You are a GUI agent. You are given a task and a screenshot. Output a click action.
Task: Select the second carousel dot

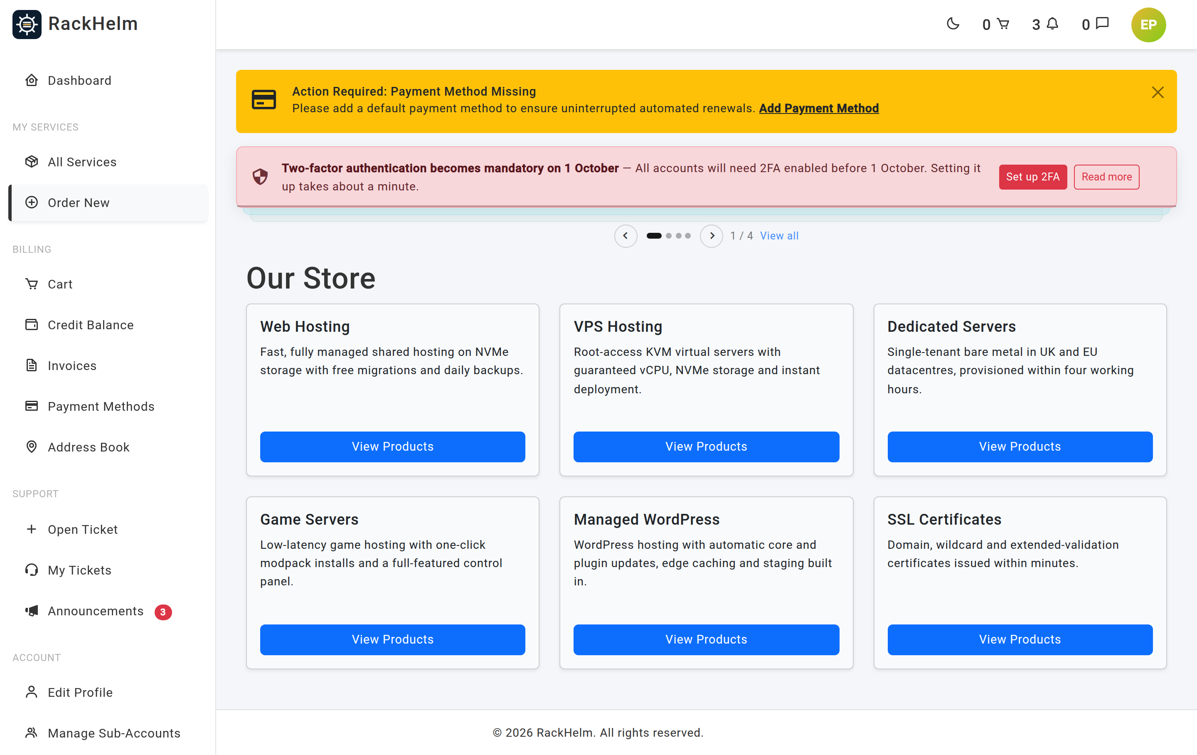click(x=669, y=236)
